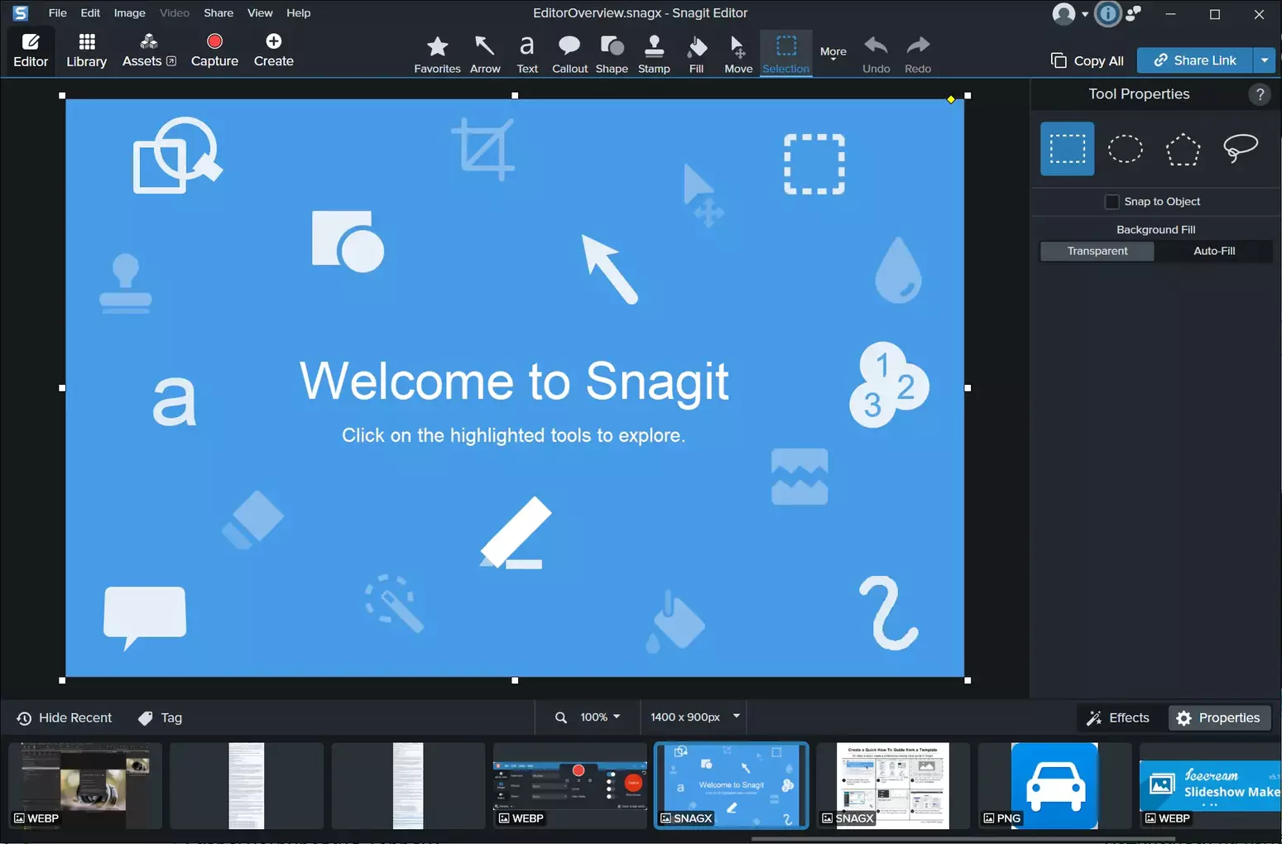Enable Snap to Object checkbox

point(1112,202)
